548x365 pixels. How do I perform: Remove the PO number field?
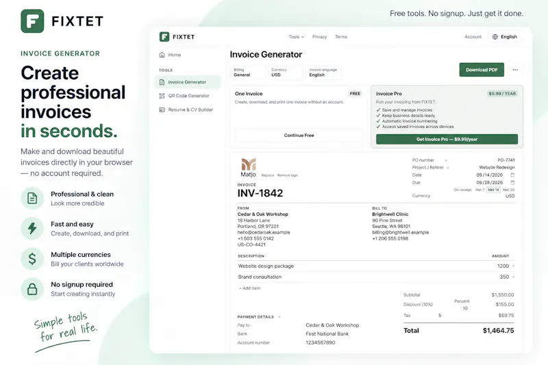point(446,160)
